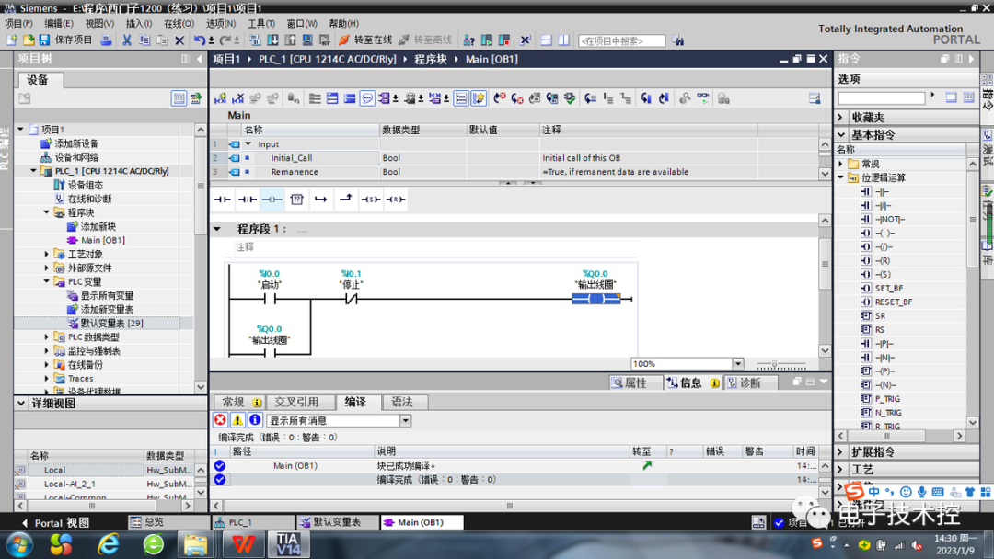Switch to Portal 视图

coord(56,523)
